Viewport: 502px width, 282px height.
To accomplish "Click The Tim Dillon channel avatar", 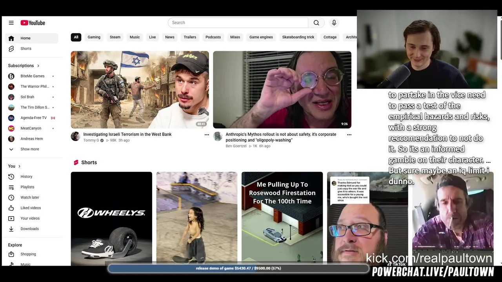I will coord(11,107).
